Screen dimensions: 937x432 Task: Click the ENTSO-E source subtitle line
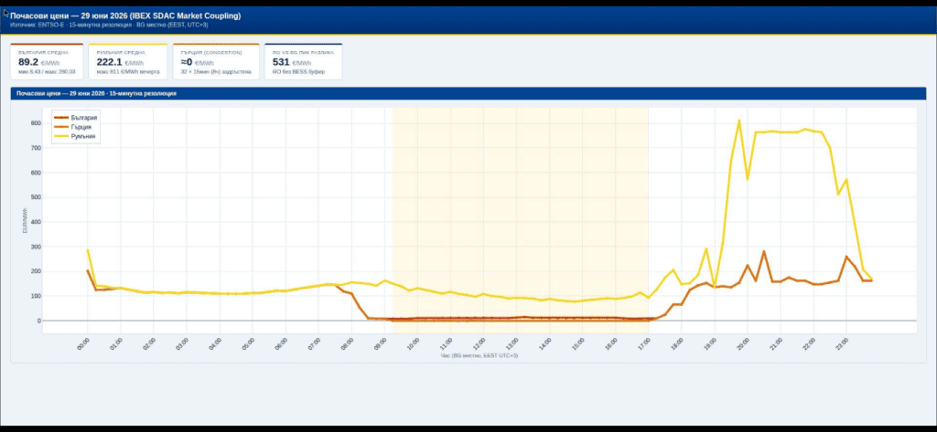(x=109, y=25)
